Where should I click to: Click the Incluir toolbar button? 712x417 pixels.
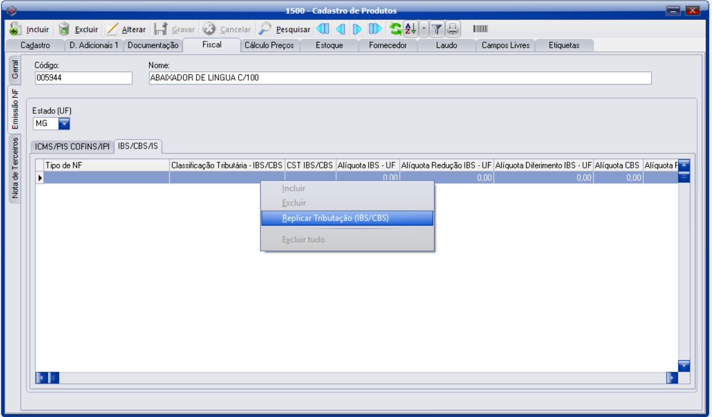click(30, 29)
